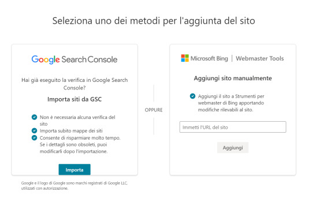The width and height of the screenshot is (312, 210).
Task: Click checkmark beside Aggiungi il sito a Strumenti
Action: click(192, 96)
